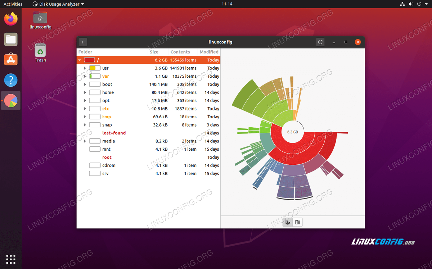Open Firefox from the dock
432x269 pixels.
(11, 19)
